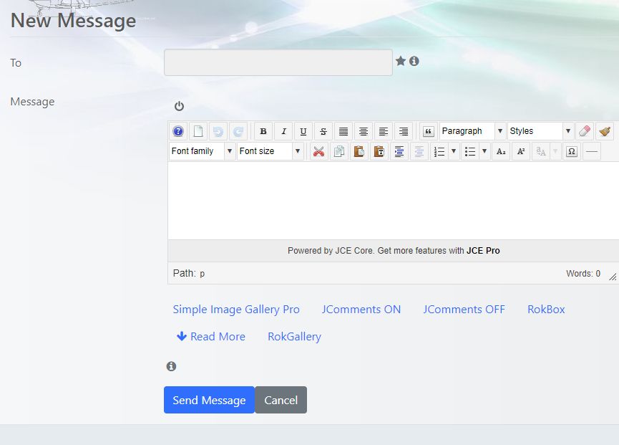Click Simple Image Gallery Pro button
This screenshot has height=445, width=619.
tap(236, 309)
